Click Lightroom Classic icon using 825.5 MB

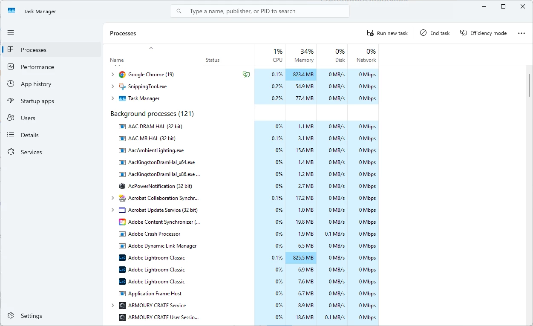[122, 258]
